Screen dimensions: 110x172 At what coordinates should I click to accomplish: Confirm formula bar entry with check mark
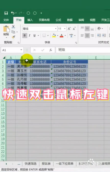click(x=43, y=50)
